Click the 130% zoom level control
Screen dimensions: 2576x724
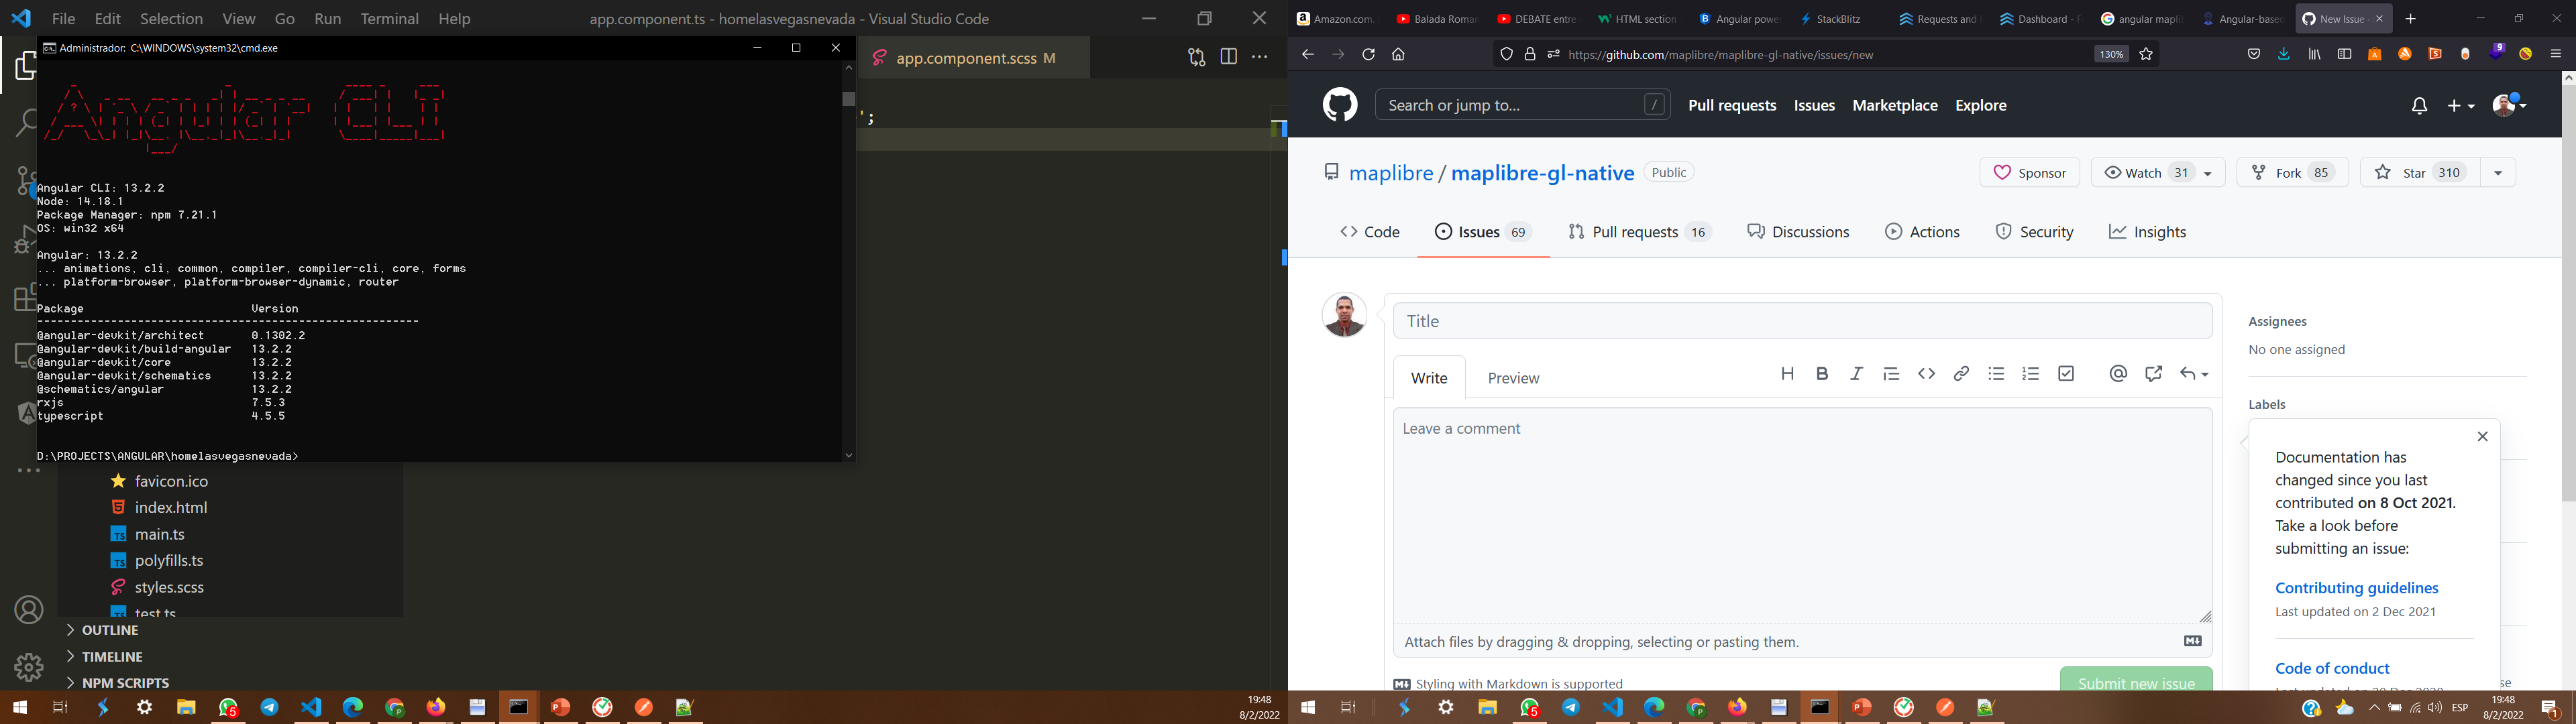2110,54
